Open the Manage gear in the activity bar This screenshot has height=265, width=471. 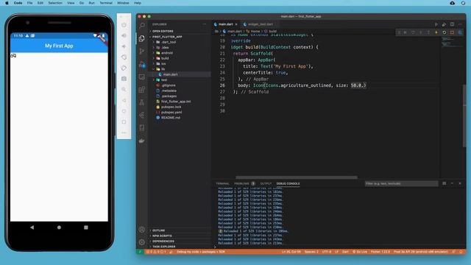[142, 242]
